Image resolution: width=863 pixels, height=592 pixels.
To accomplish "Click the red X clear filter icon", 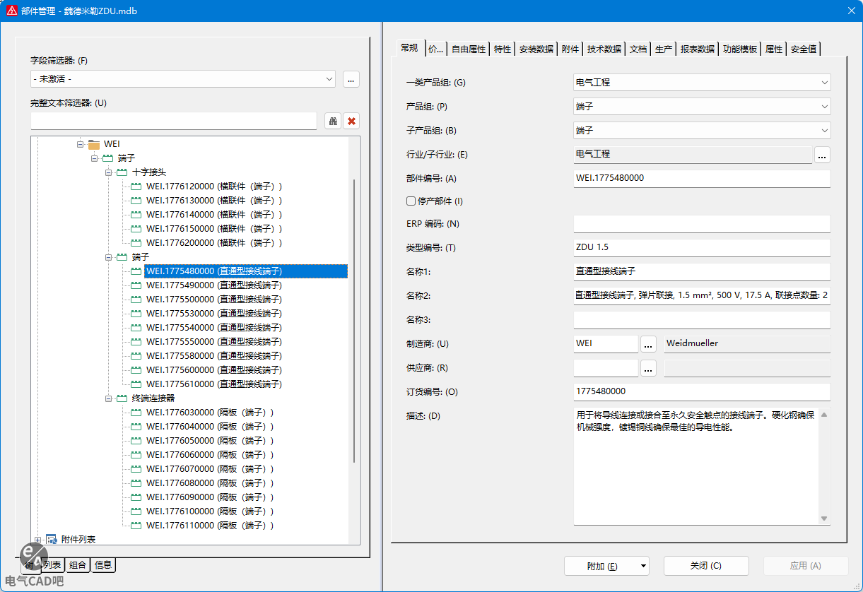I will (x=351, y=121).
